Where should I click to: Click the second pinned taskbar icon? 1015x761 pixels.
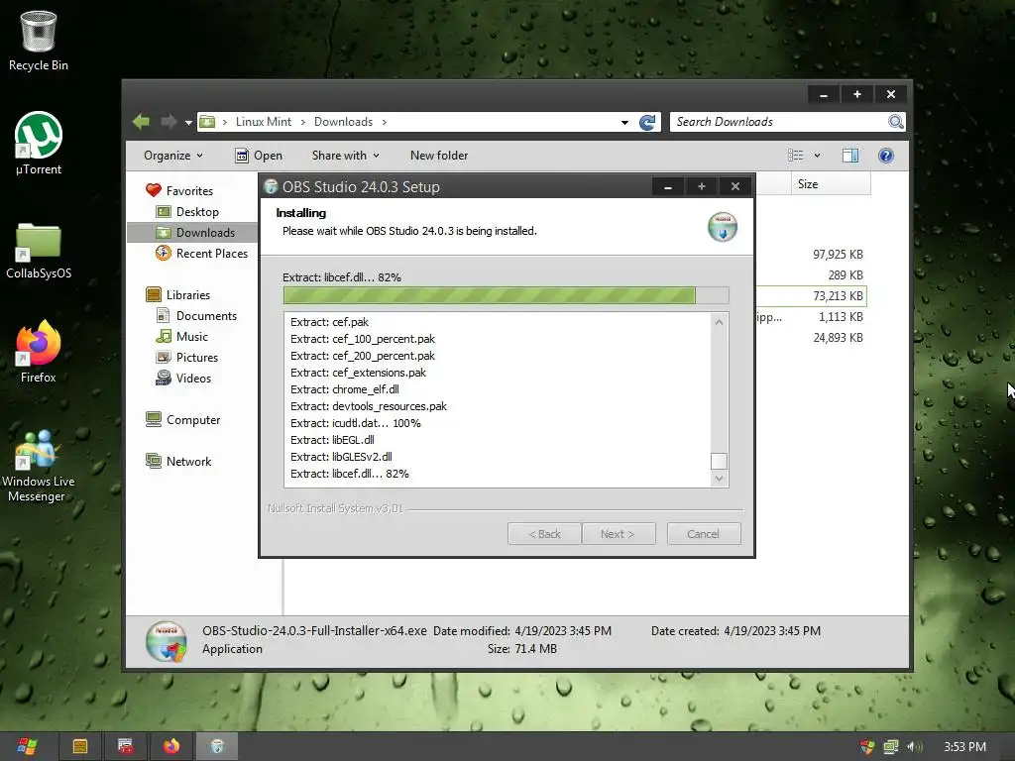pyautogui.click(x=126, y=746)
